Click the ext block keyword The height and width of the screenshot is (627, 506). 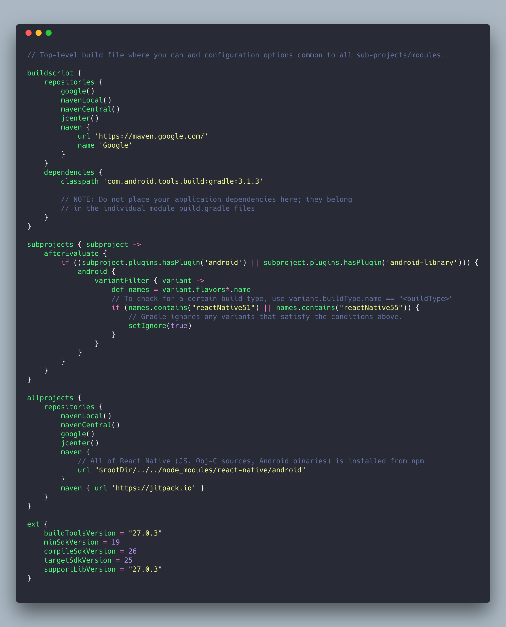33,524
